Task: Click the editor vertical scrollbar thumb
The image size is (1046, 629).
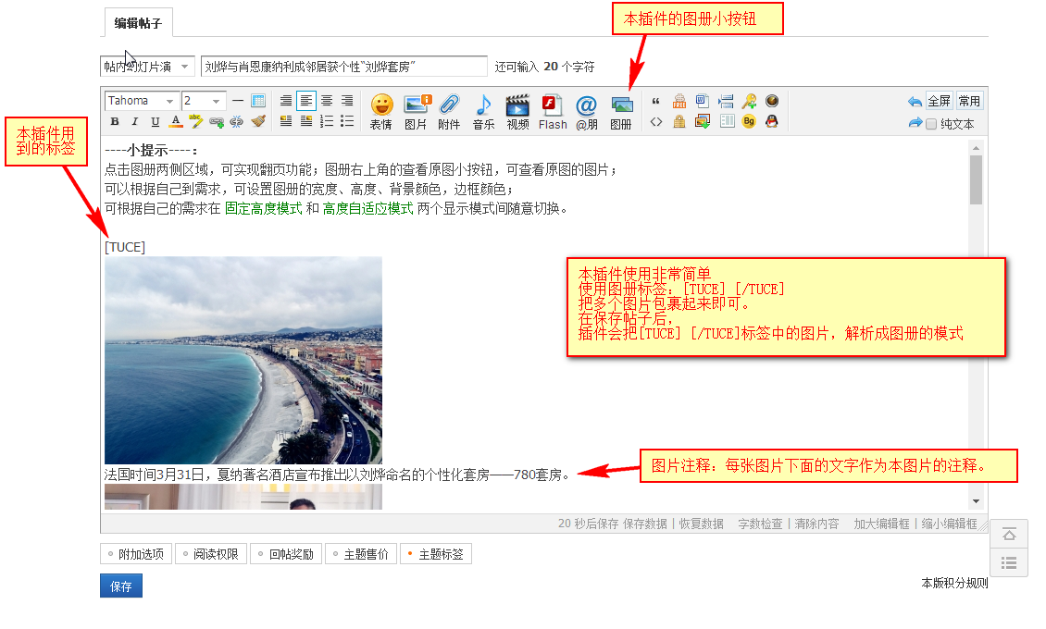Action: click(x=976, y=179)
